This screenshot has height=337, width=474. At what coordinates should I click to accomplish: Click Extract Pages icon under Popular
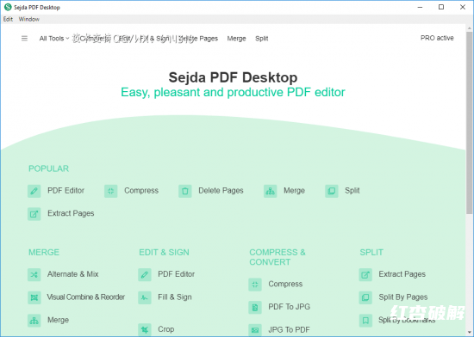(34, 214)
